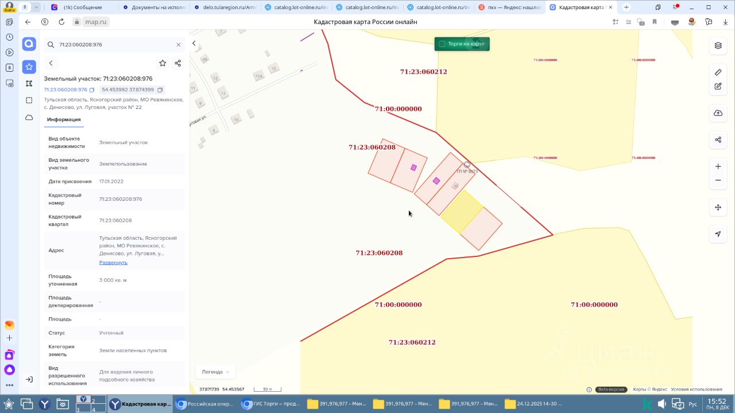Copy the cadastral number 71:23:060208:976

(x=92, y=90)
